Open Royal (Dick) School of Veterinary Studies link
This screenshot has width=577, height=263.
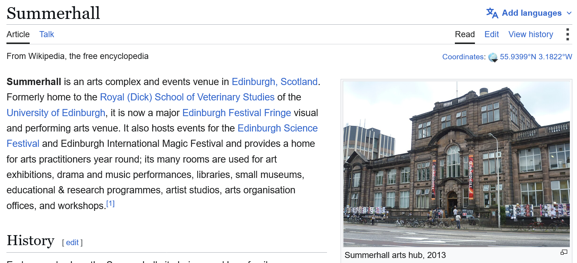point(187,97)
